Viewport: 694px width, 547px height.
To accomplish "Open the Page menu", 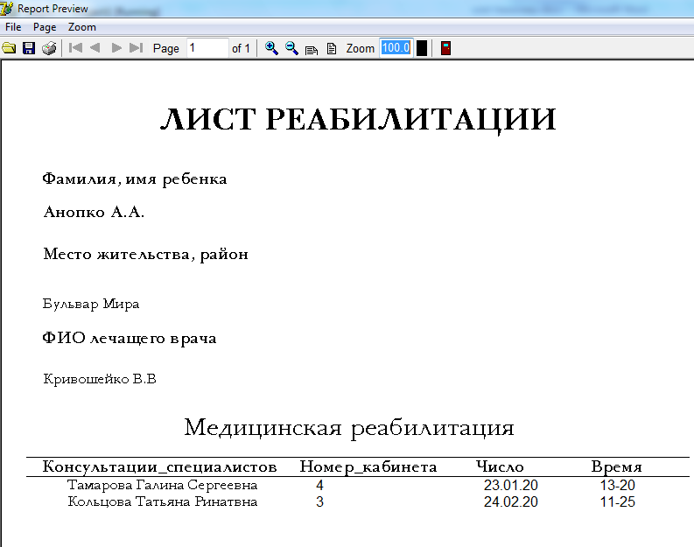I will (45, 27).
